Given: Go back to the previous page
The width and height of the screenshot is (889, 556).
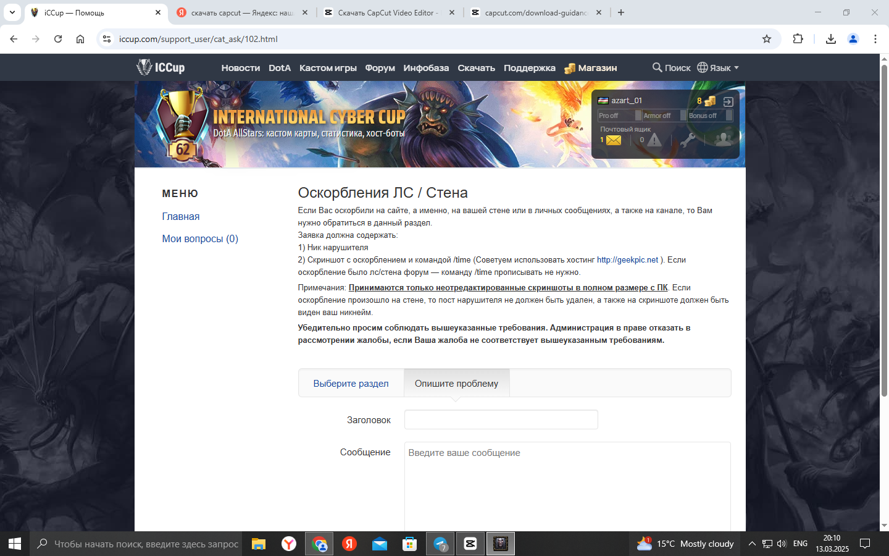Looking at the screenshot, I should pos(14,39).
